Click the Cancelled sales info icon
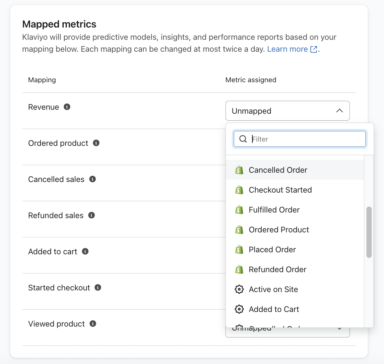Image resolution: width=384 pixels, height=364 pixels. click(93, 179)
